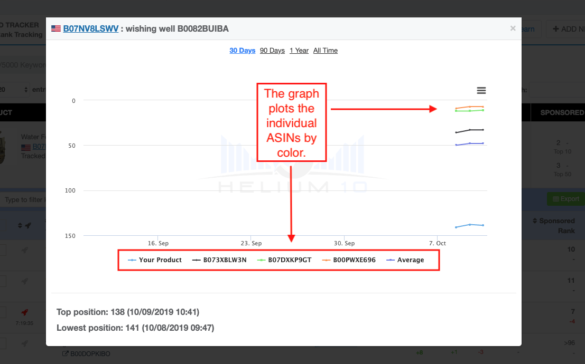Image resolution: width=585 pixels, height=364 pixels.
Task: Show the 1 Year range
Action: (299, 51)
